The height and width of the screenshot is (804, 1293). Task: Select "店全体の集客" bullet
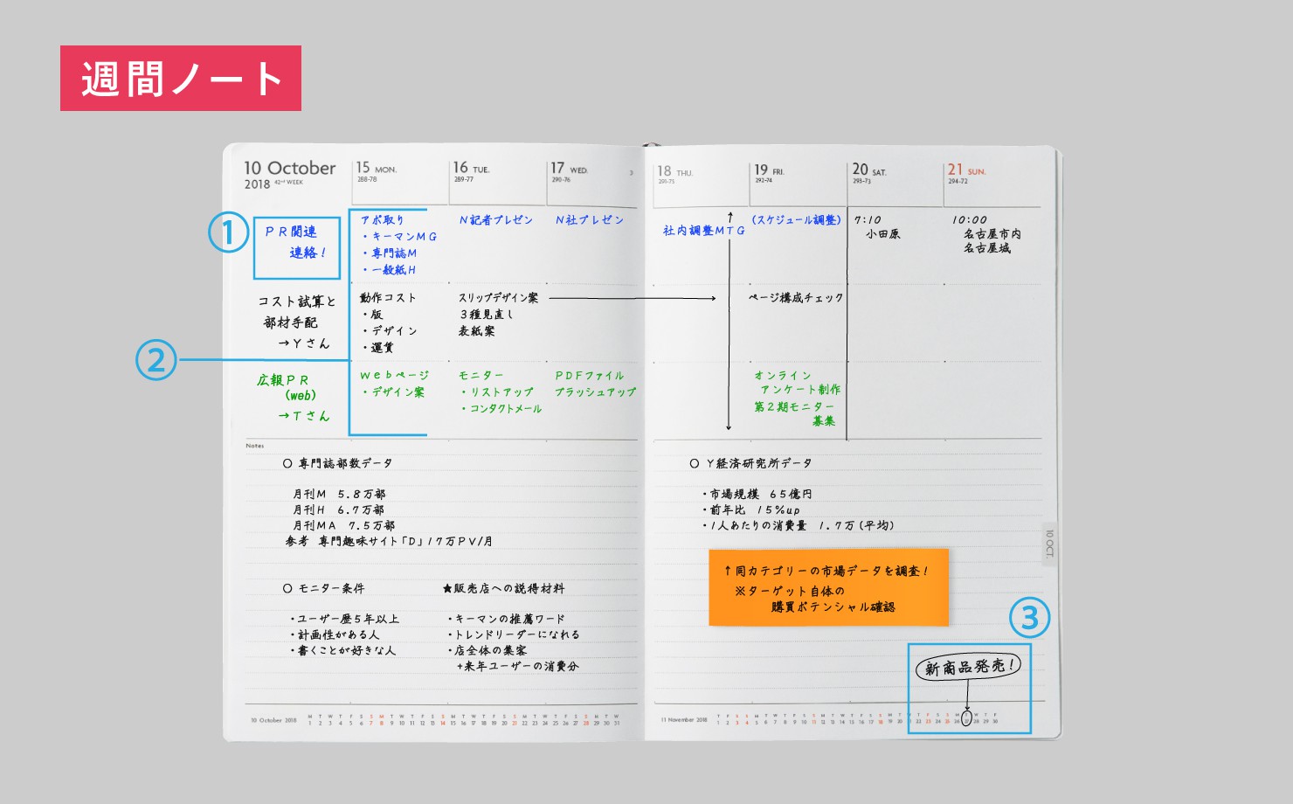point(487,651)
